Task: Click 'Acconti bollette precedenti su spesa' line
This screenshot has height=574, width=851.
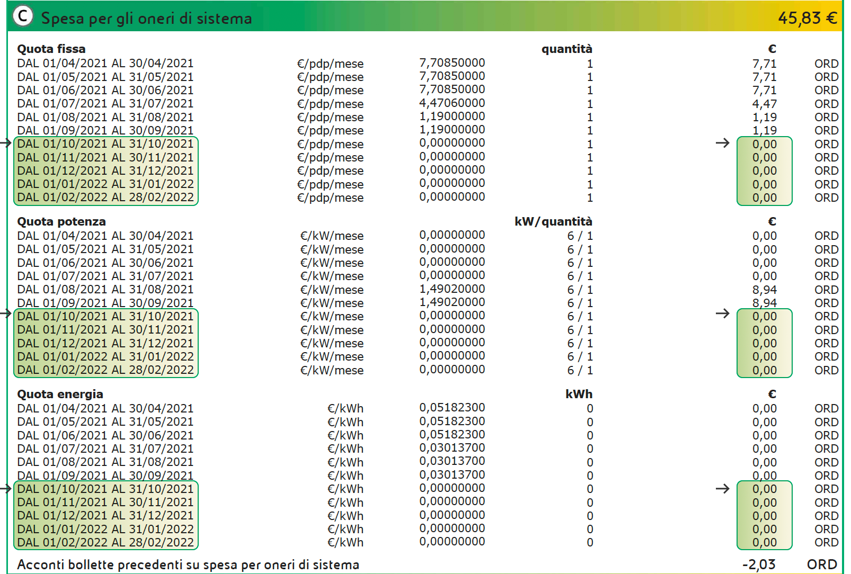Action: pos(188,565)
